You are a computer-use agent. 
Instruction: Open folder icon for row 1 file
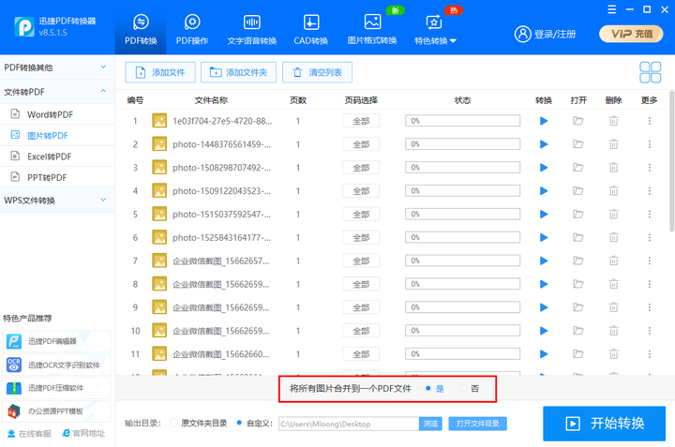click(x=578, y=121)
